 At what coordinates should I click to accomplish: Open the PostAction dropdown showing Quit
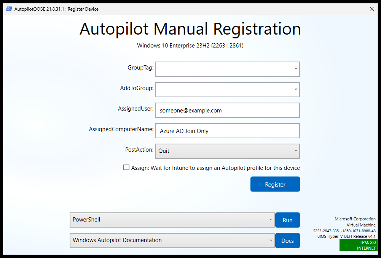(296, 151)
